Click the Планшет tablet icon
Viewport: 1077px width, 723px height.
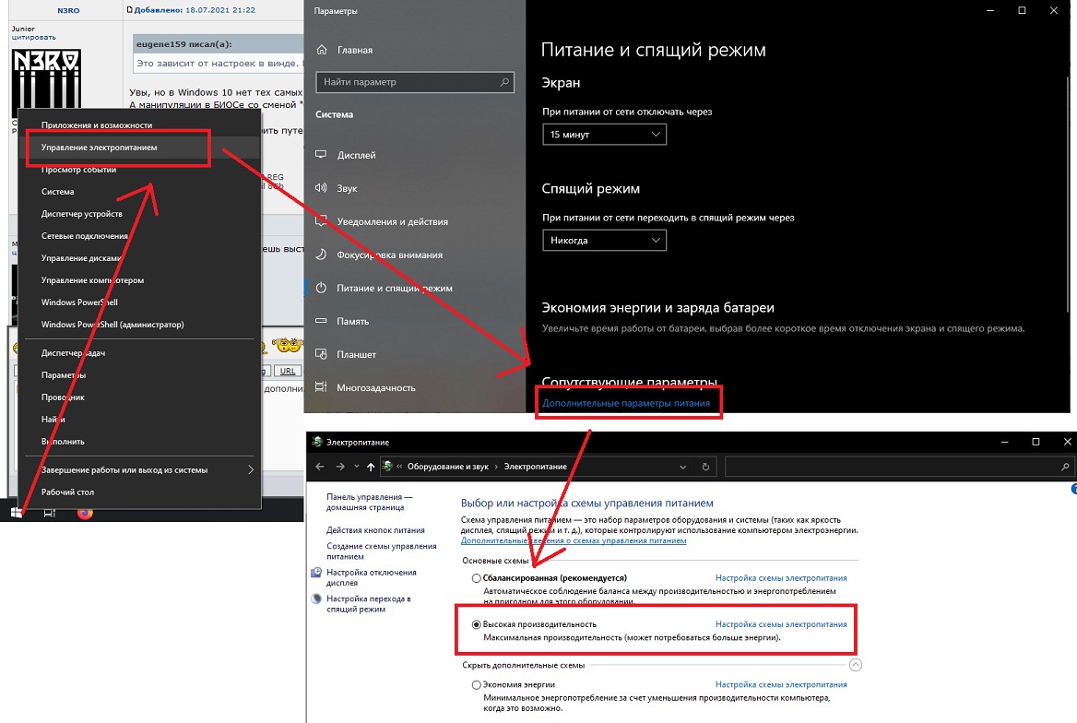point(321,354)
